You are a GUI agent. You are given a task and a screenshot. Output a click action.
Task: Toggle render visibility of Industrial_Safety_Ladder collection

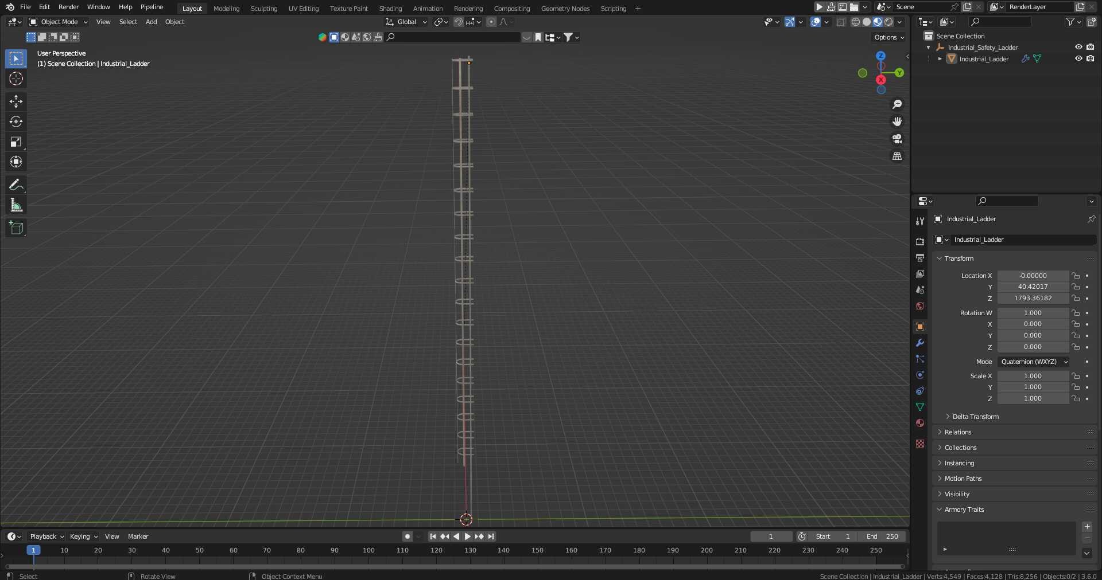pos(1090,47)
